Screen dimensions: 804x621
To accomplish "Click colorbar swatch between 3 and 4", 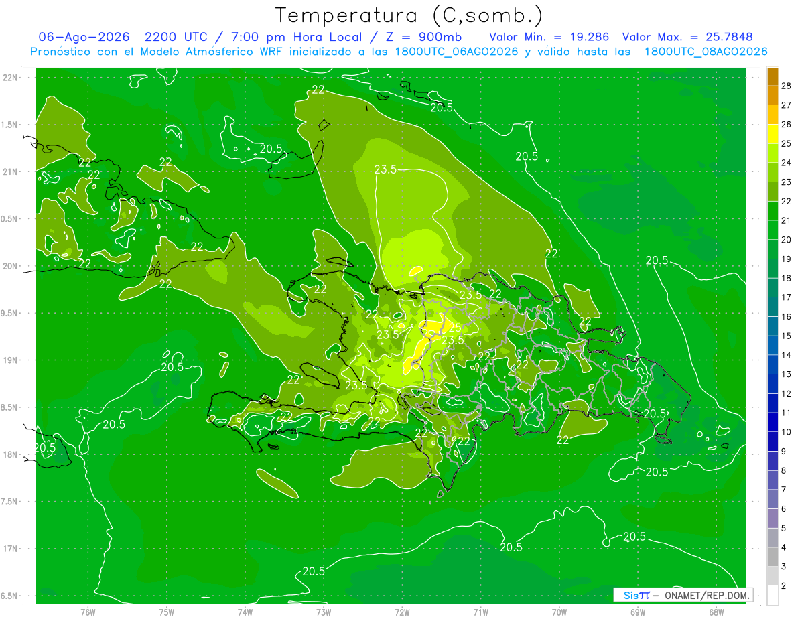I will [773, 557].
